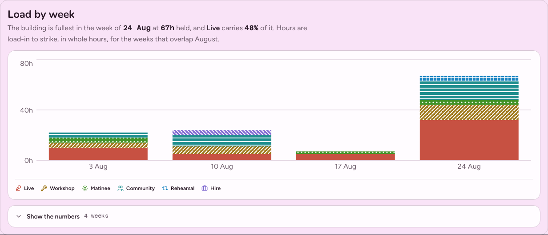Click the teal Community segment for 24 Aug
Screen dimensions: 548x235
click(469, 90)
